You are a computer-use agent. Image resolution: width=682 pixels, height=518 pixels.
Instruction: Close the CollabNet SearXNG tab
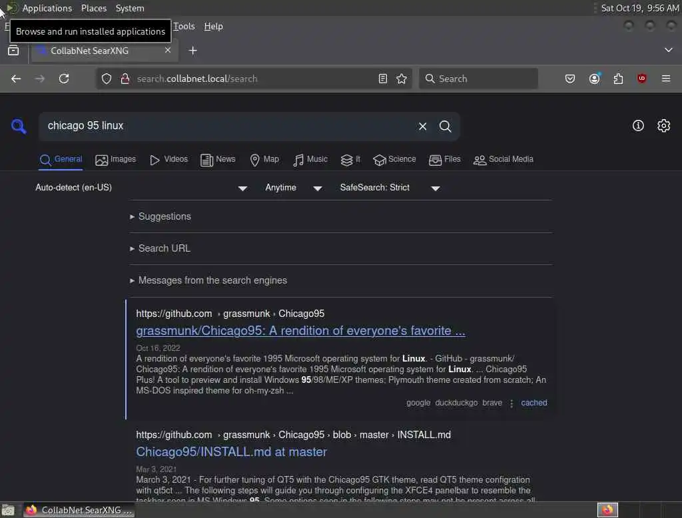[x=167, y=51]
